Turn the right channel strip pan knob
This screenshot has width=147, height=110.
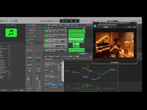pos(39,71)
